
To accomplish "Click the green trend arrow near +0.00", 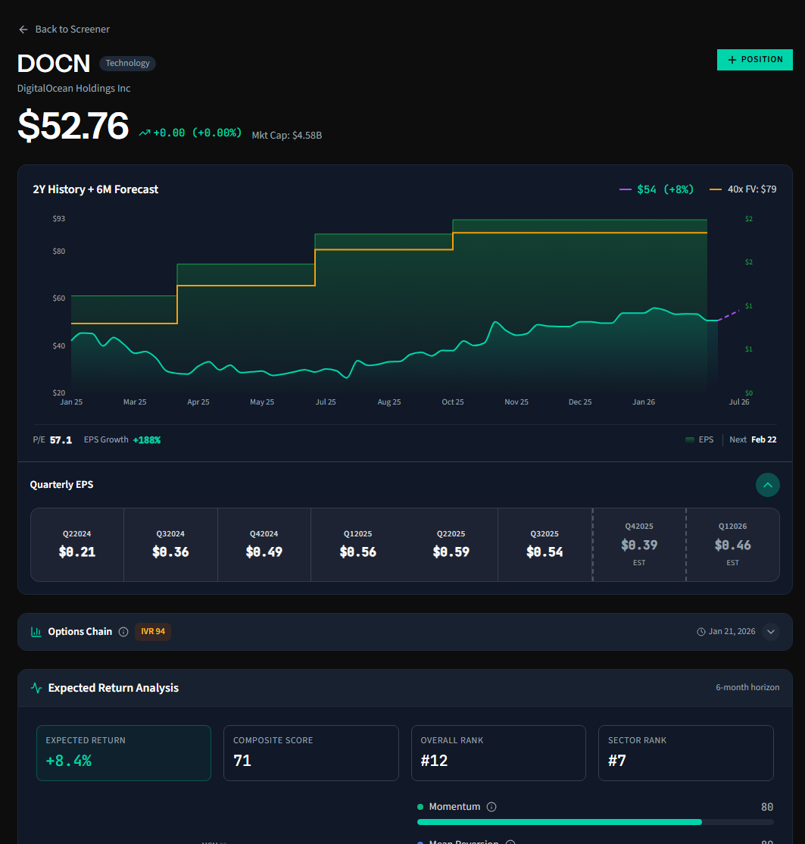I will pyautogui.click(x=144, y=132).
